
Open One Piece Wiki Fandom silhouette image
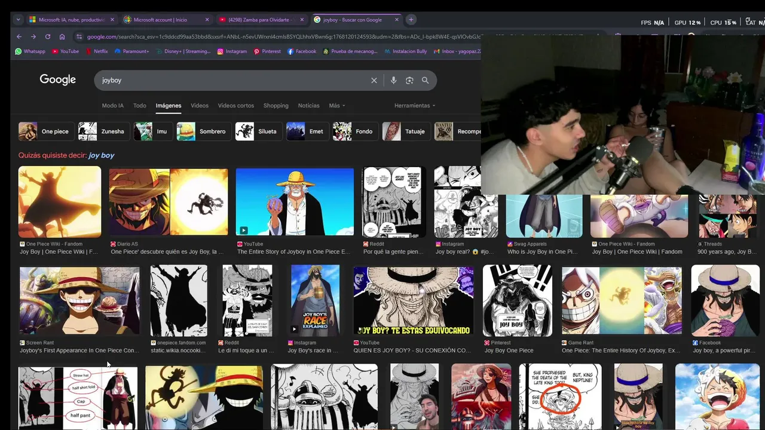tap(60, 202)
